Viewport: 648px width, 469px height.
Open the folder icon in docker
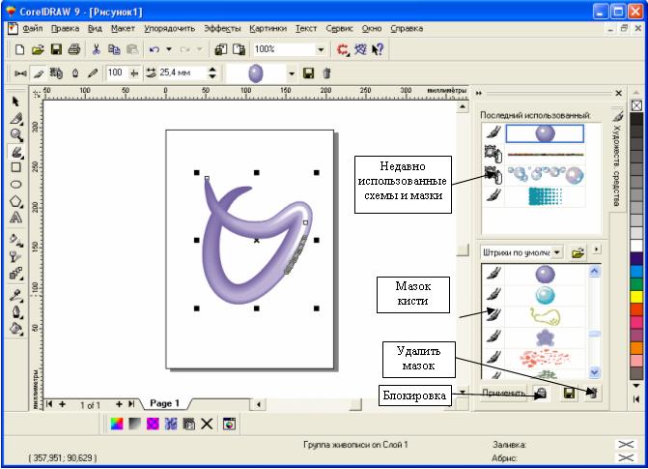[x=578, y=251]
